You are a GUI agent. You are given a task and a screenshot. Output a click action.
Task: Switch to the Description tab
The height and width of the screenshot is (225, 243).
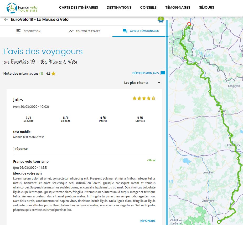pos(28,31)
